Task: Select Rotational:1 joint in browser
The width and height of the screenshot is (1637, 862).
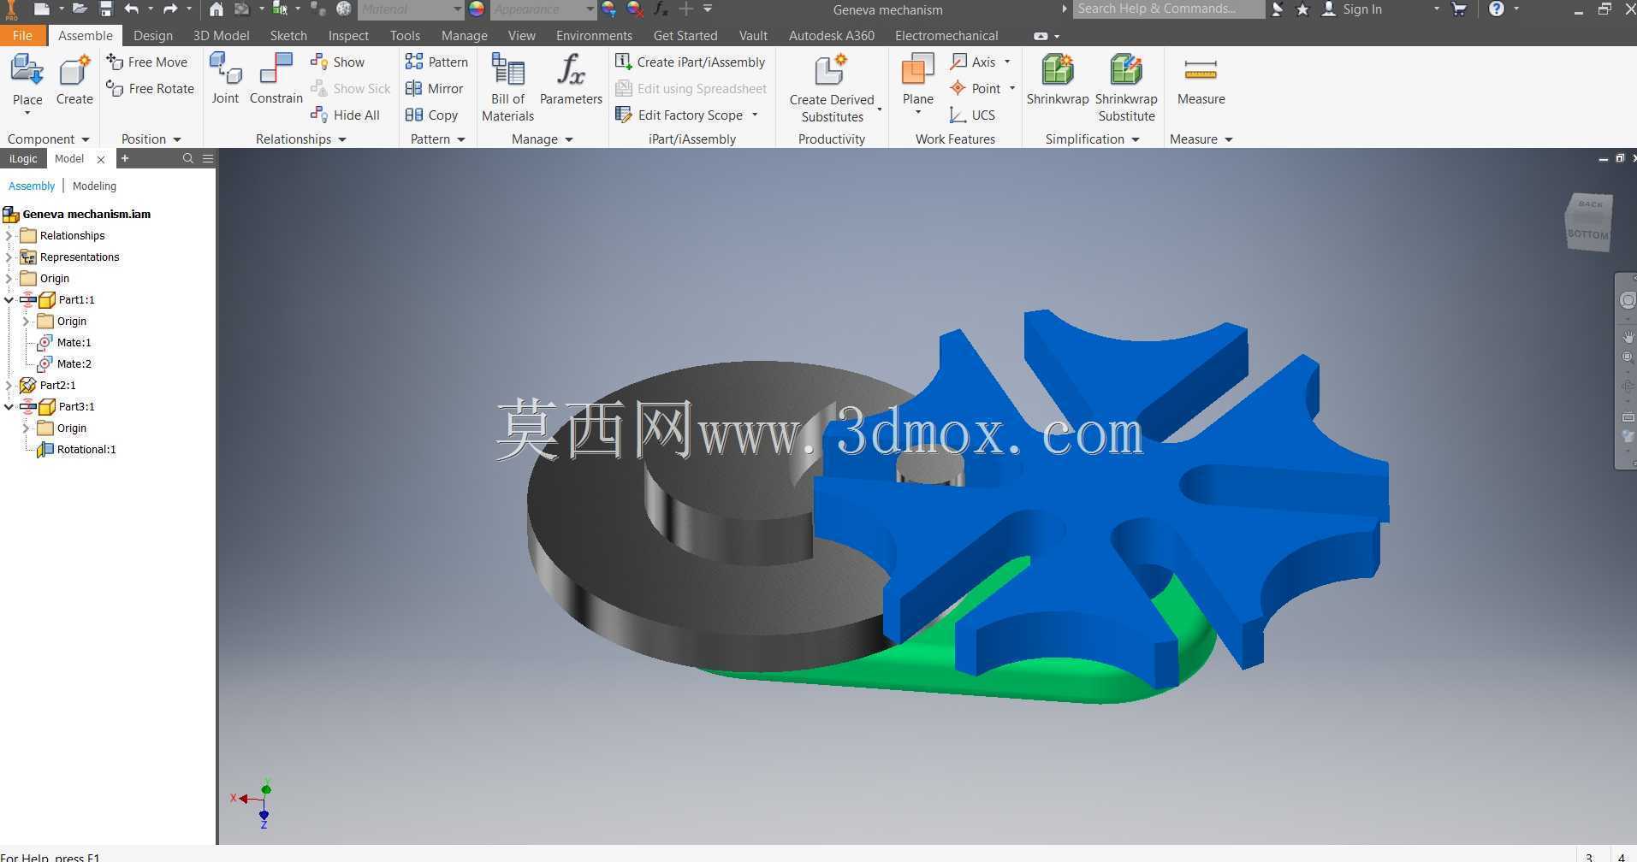Action: (77, 449)
